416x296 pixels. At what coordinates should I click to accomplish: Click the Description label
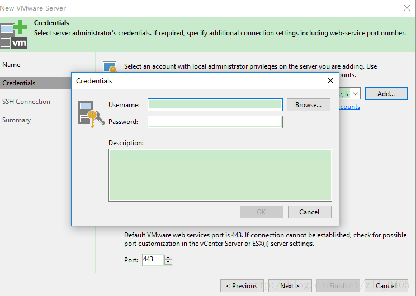[x=126, y=143]
